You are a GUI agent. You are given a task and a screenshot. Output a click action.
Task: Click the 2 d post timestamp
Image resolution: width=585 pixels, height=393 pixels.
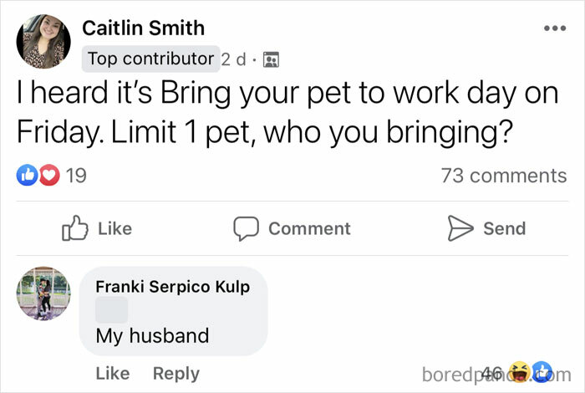coord(233,59)
